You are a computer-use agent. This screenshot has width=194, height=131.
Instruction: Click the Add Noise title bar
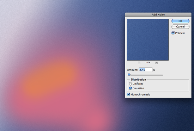[x=158, y=14]
